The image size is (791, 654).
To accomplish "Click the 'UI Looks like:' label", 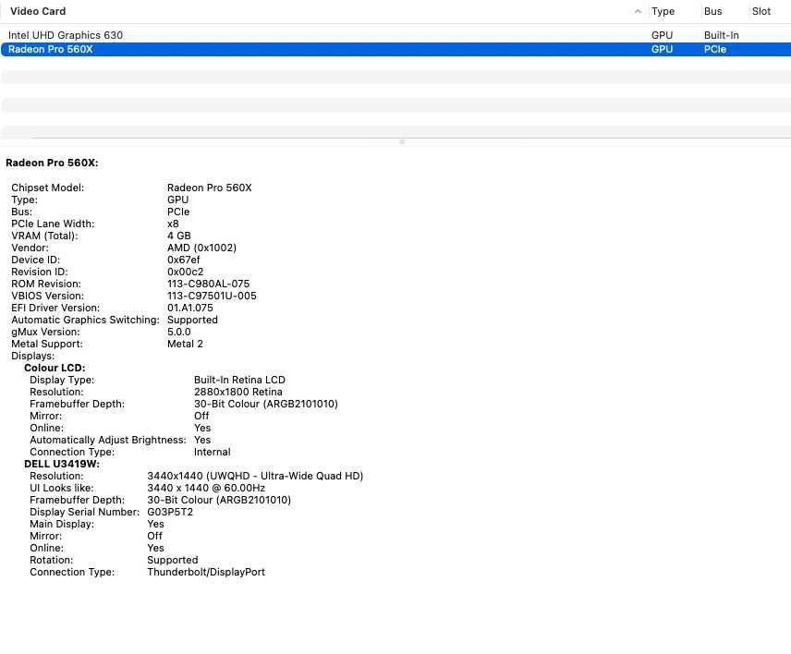I will point(62,488).
